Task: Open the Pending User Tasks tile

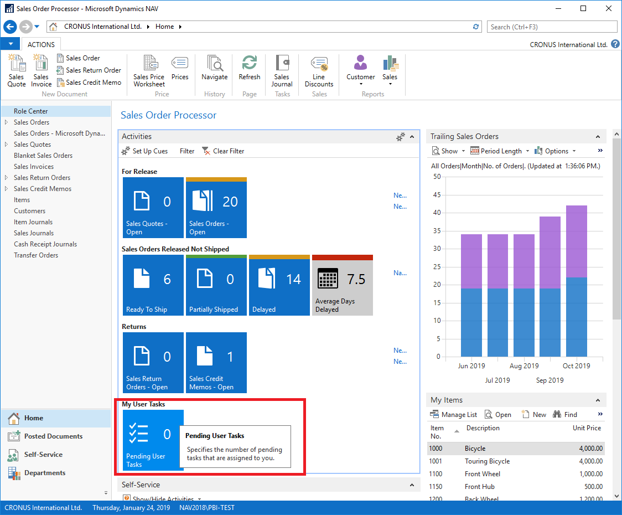Action: coord(153,440)
